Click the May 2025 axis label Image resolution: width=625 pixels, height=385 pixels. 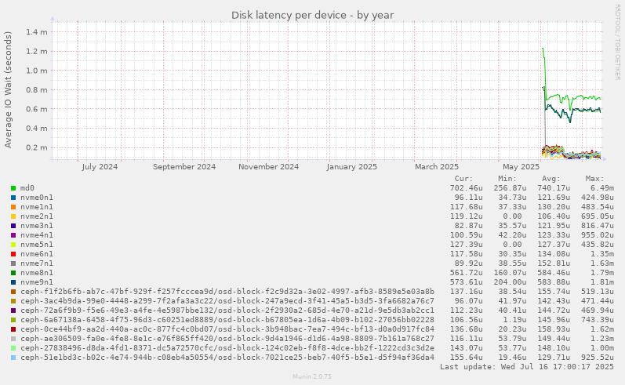coord(521,167)
